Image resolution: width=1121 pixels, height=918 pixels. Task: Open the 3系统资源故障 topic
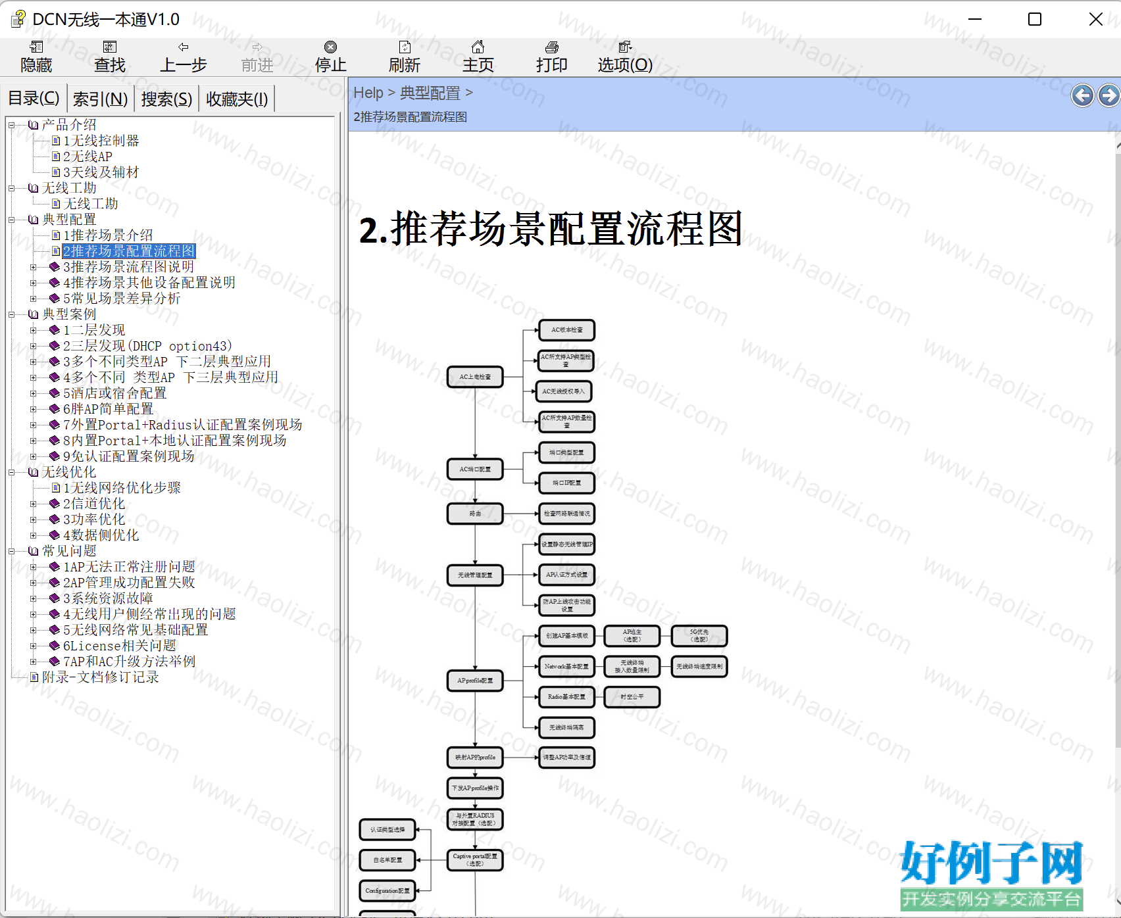[x=108, y=598]
